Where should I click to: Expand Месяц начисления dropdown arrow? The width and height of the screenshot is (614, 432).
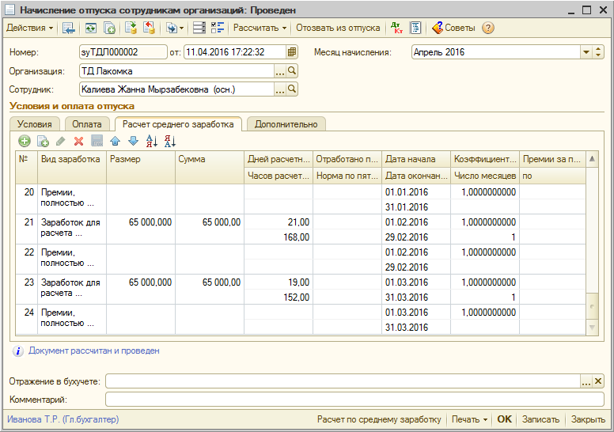(x=586, y=52)
